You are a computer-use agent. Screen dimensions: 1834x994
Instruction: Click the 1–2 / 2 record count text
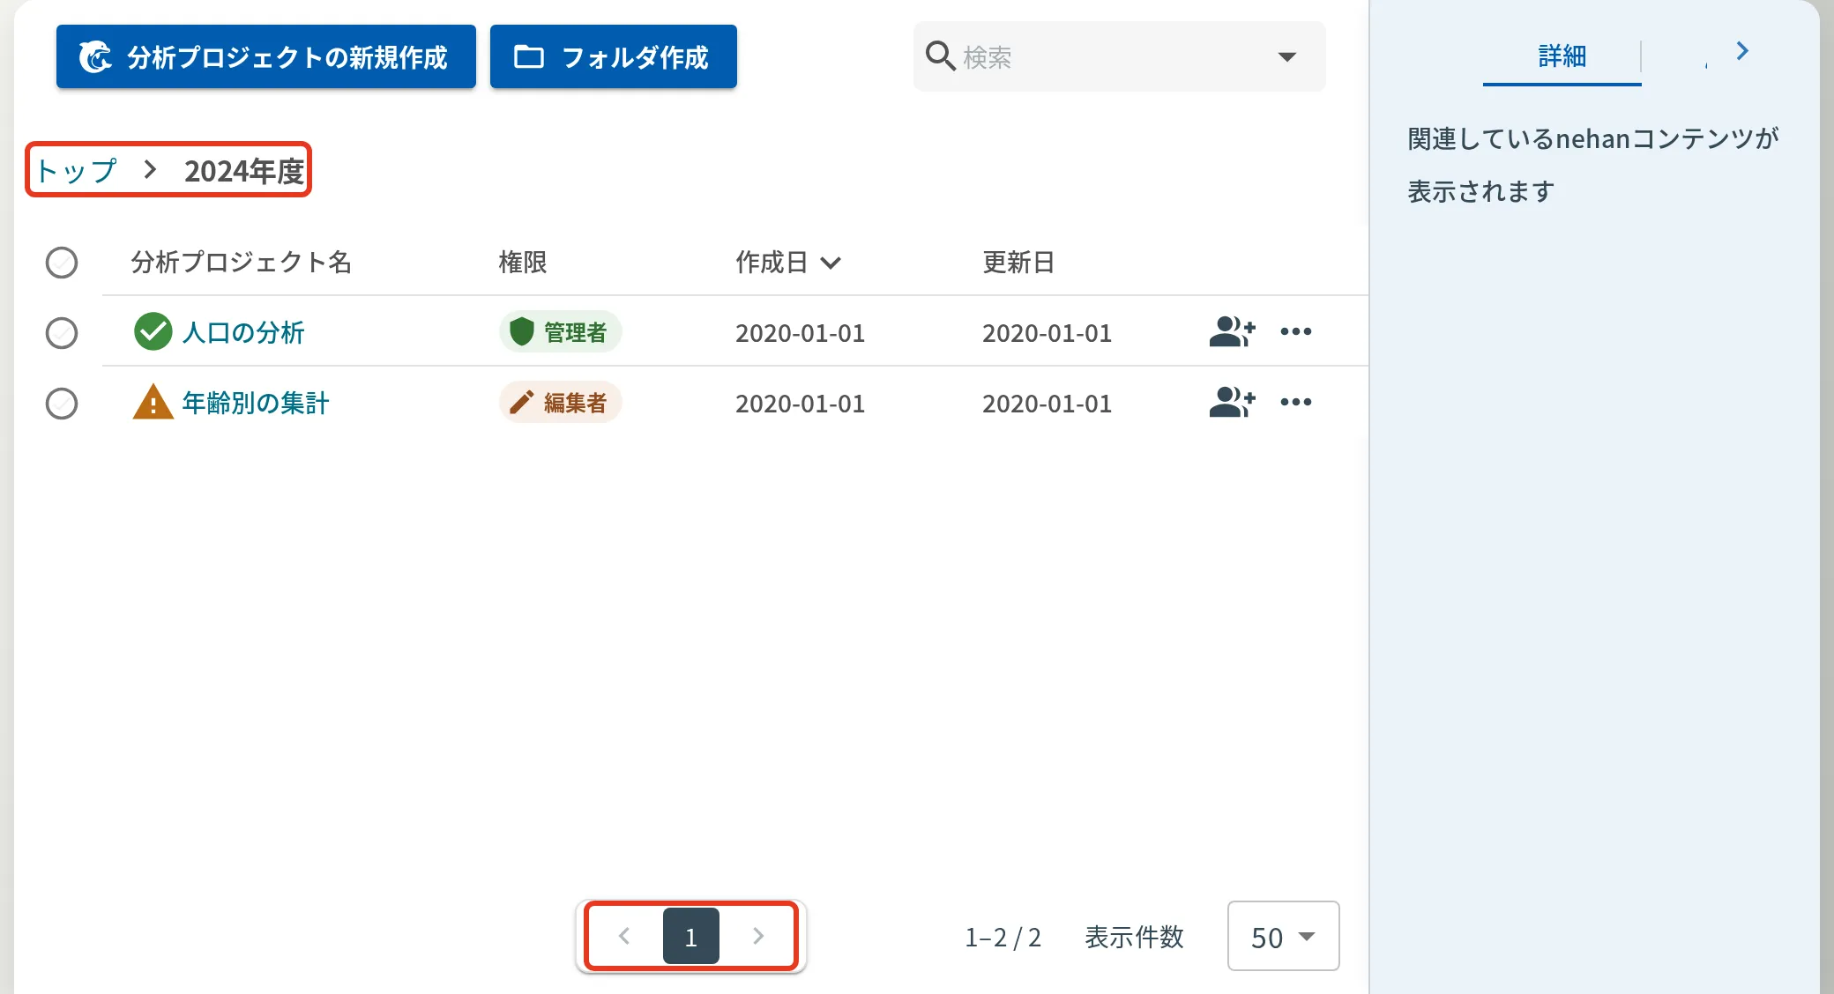(1003, 937)
